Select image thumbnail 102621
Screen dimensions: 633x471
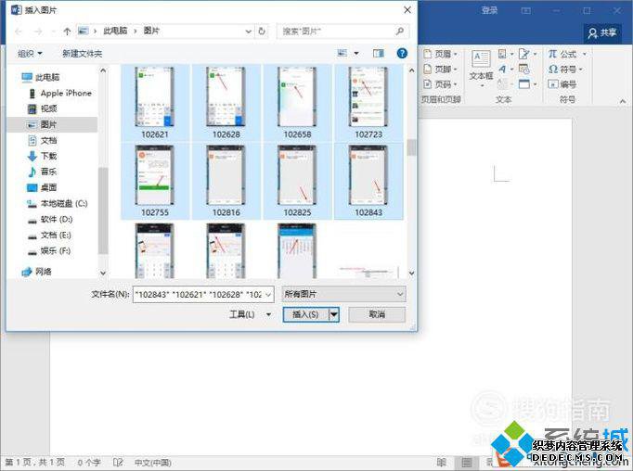[x=155, y=103]
